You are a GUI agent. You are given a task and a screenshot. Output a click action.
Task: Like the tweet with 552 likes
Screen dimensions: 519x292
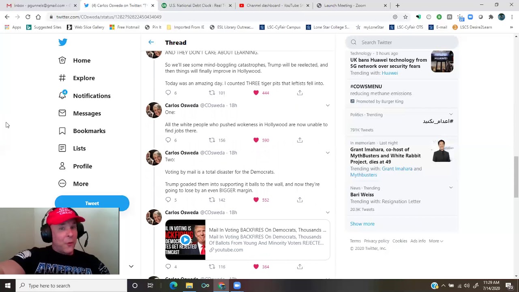[256, 200]
